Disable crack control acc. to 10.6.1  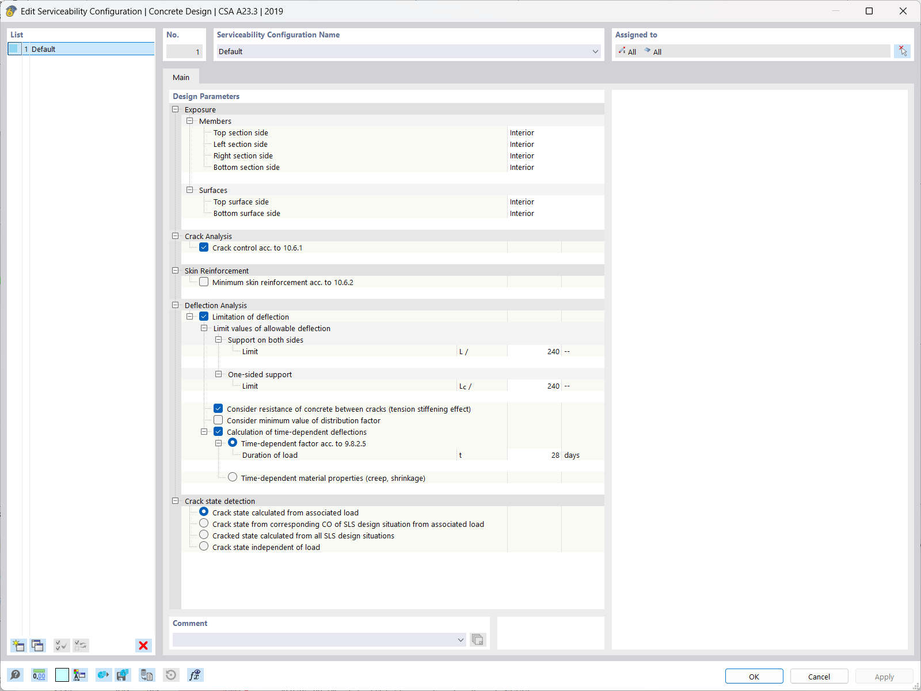pos(204,247)
